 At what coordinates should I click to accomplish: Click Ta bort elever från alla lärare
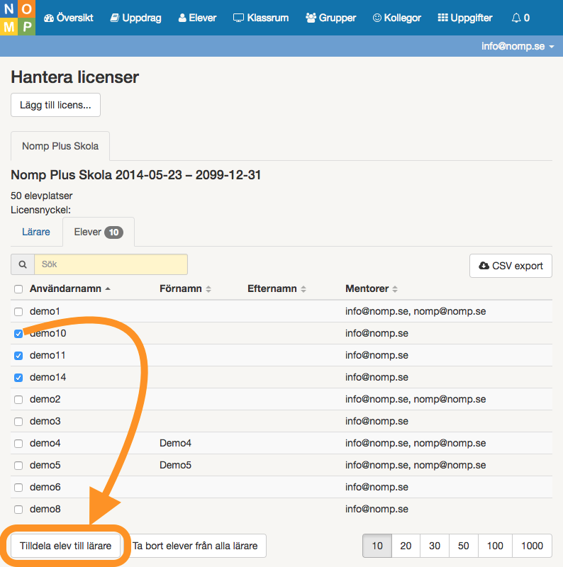(x=195, y=546)
